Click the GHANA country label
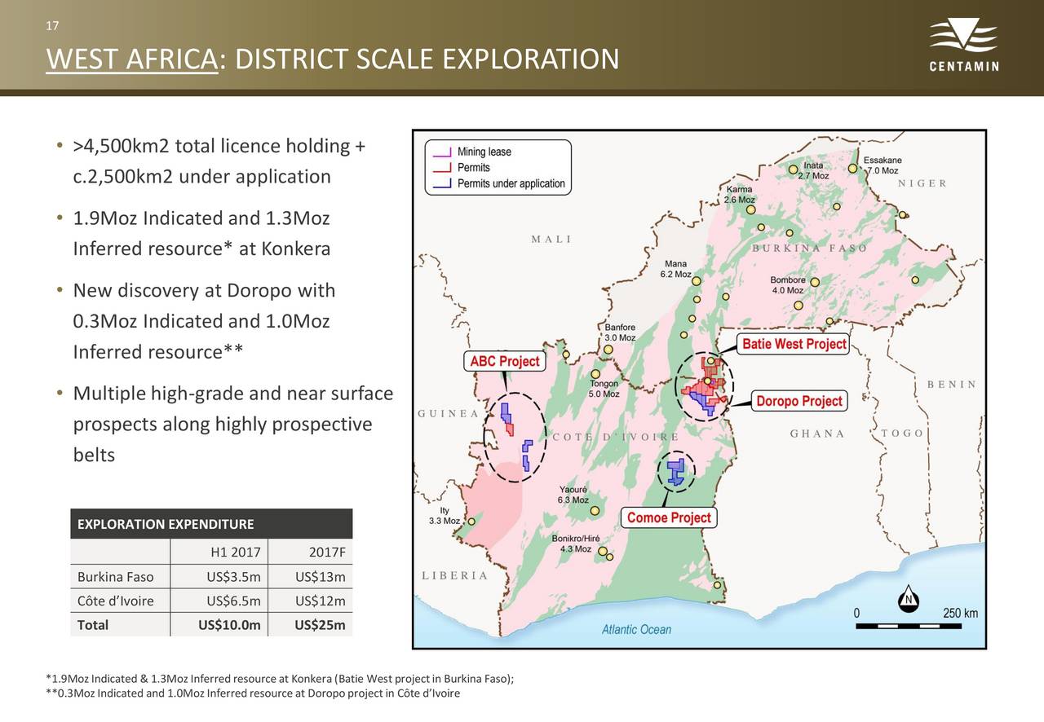 tap(817, 434)
